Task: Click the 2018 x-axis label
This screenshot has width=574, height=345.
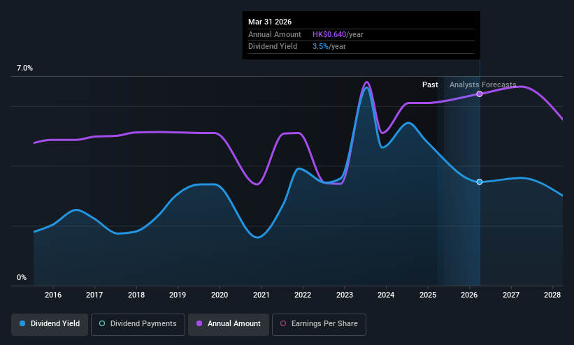Action: click(x=136, y=295)
